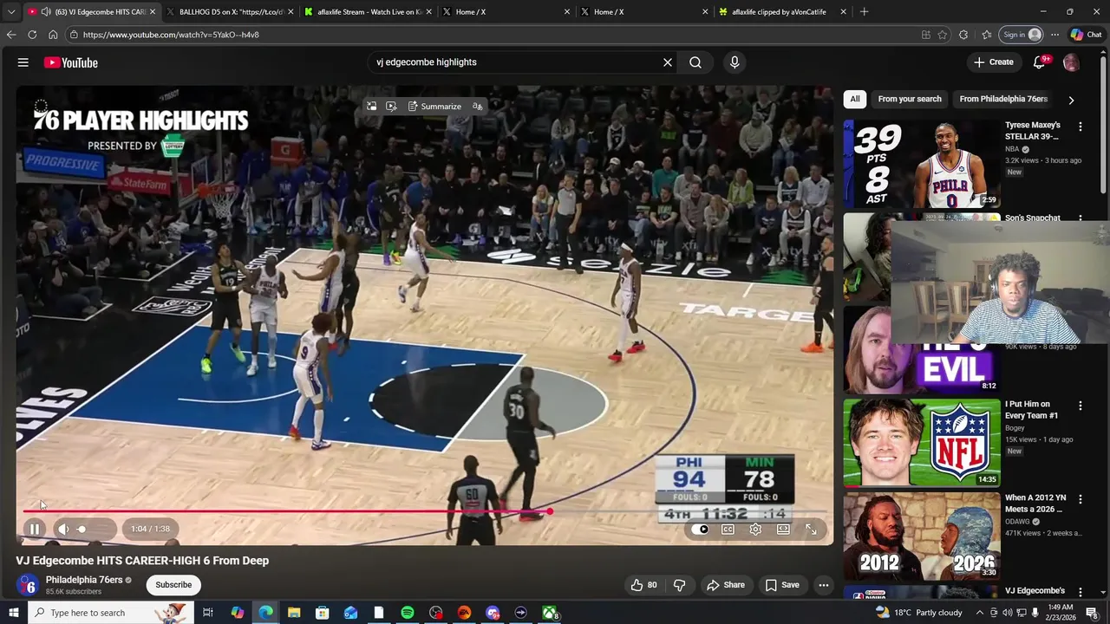Dislike the video
The width and height of the screenshot is (1110, 624).
click(680, 585)
